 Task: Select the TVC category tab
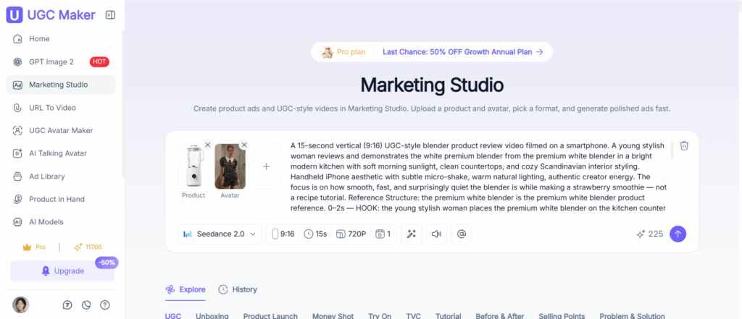(414, 315)
